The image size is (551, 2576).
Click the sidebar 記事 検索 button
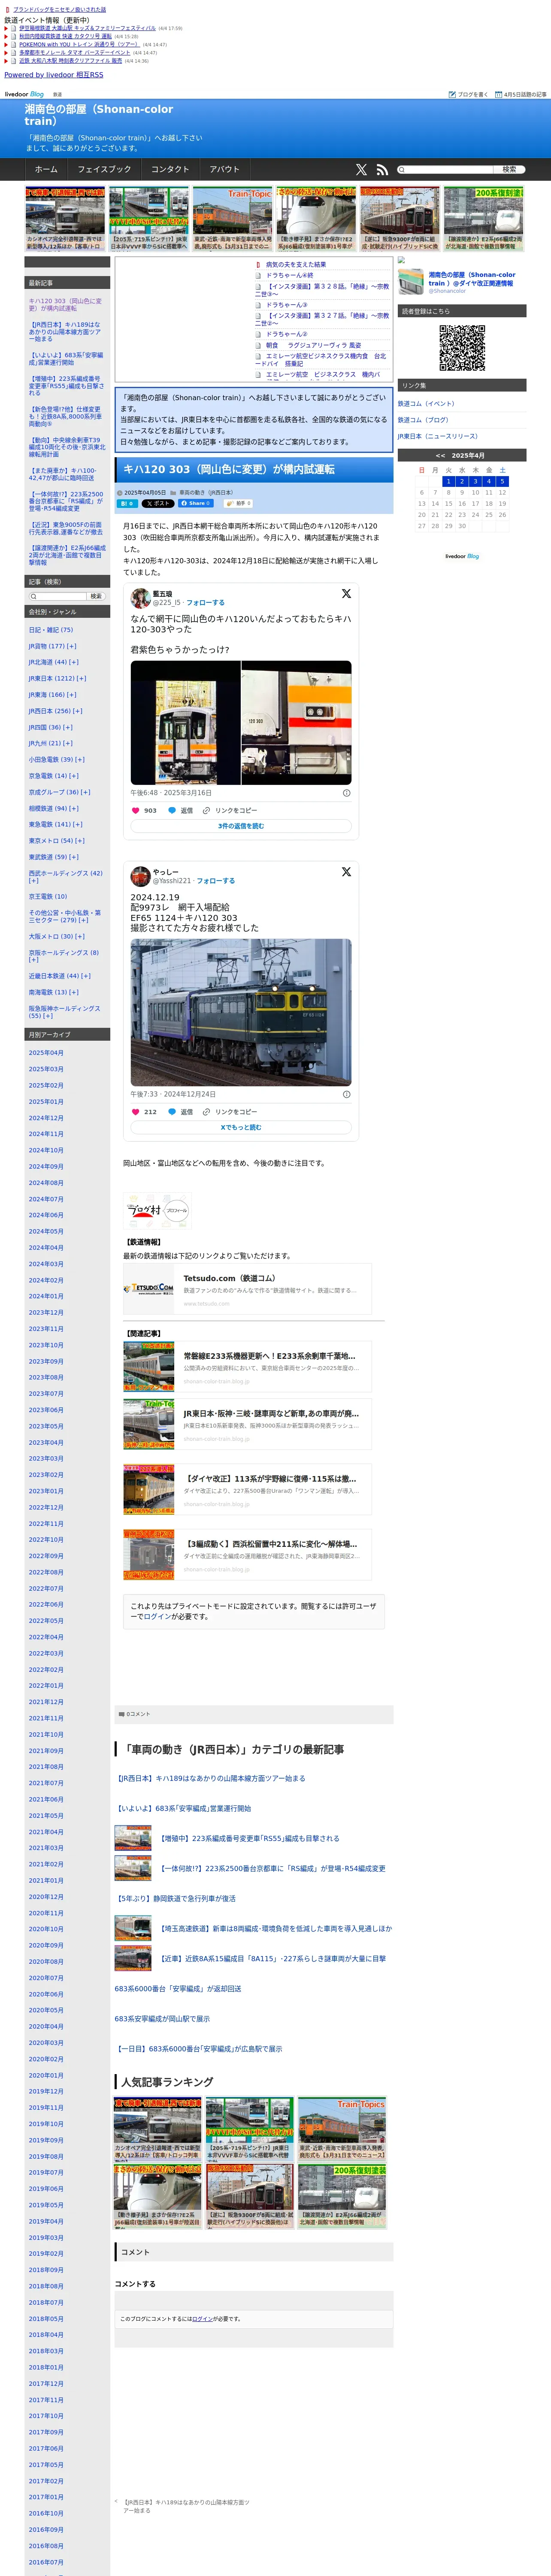pyautogui.click(x=96, y=596)
